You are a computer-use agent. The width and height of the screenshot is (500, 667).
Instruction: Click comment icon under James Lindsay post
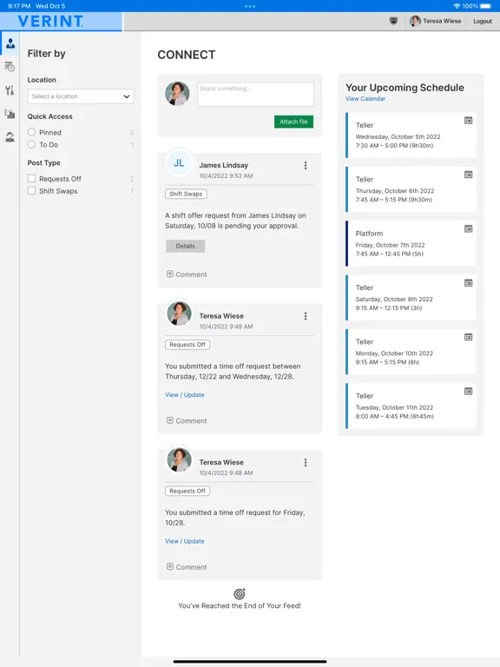(170, 274)
